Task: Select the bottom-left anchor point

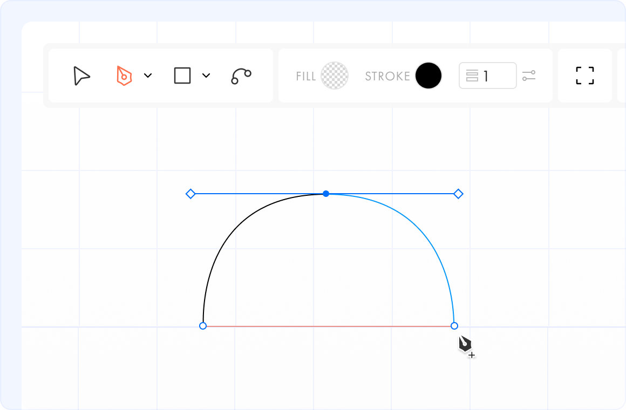Action: pos(203,326)
